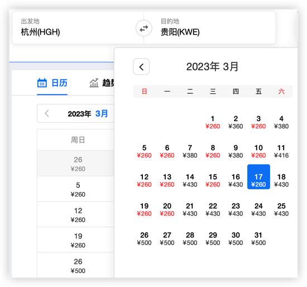This screenshot has width=307, height=287.
Task: Open the 2023年 3月 month selector
Action: (88, 113)
